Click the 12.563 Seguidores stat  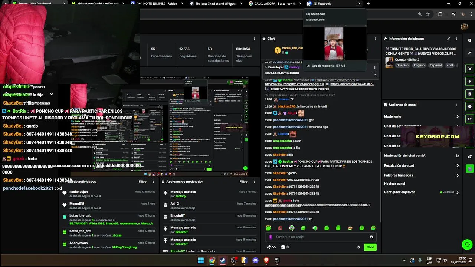pyautogui.click(x=188, y=52)
